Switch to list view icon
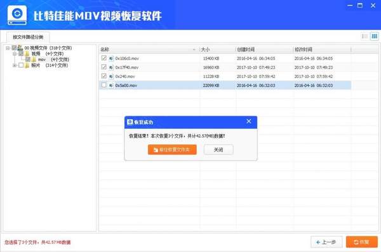The height and width of the screenshot is (252, 381). pyautogui.click(x=364, y=36)
